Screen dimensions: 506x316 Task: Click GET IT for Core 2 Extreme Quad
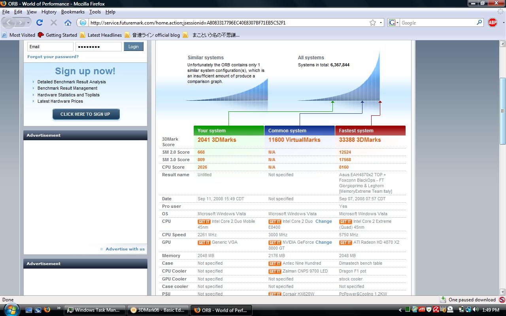pyautogui.click(x=346, y=222)
